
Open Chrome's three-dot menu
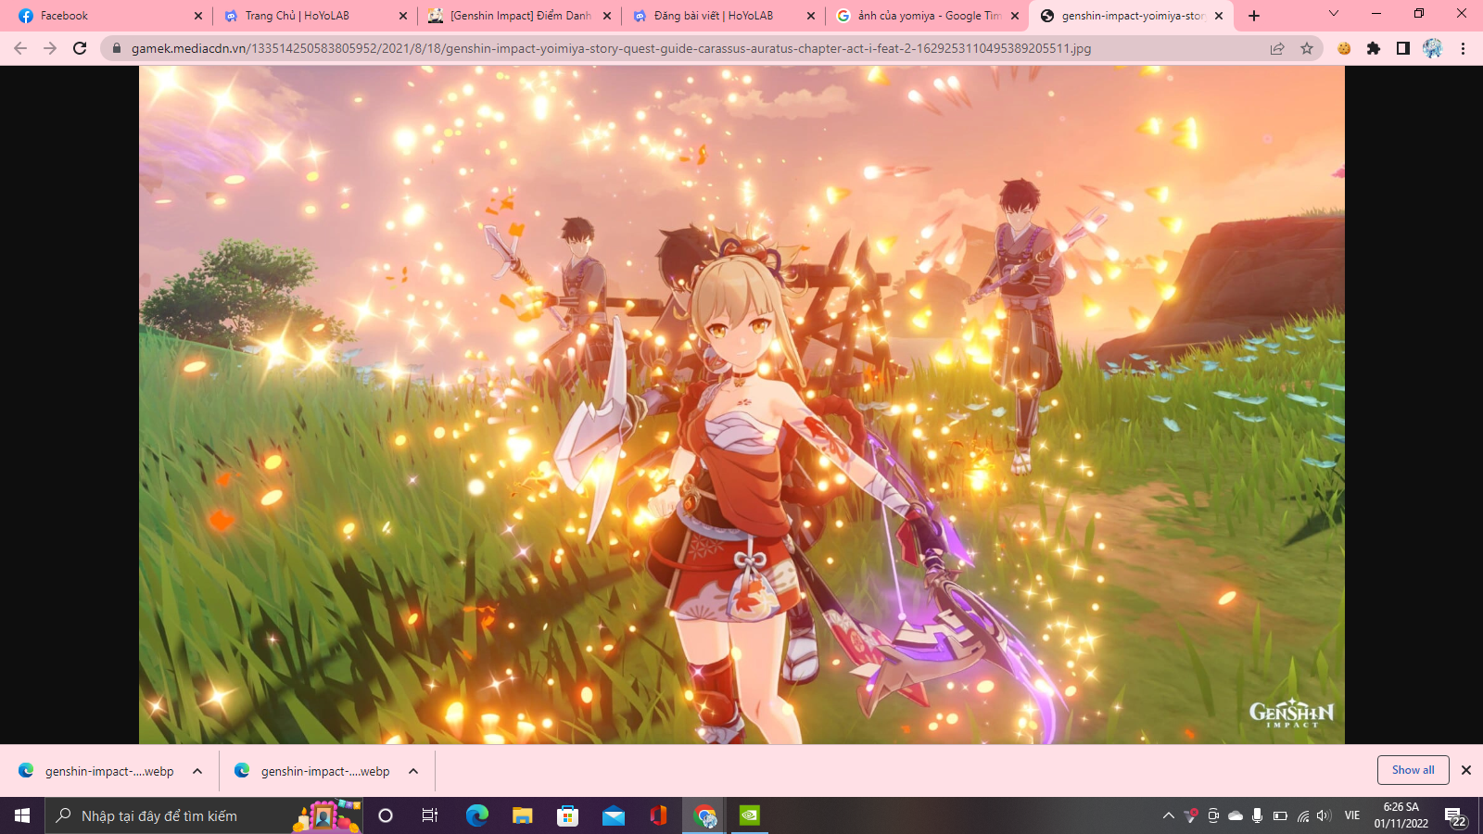click(x=1463, y=48)
